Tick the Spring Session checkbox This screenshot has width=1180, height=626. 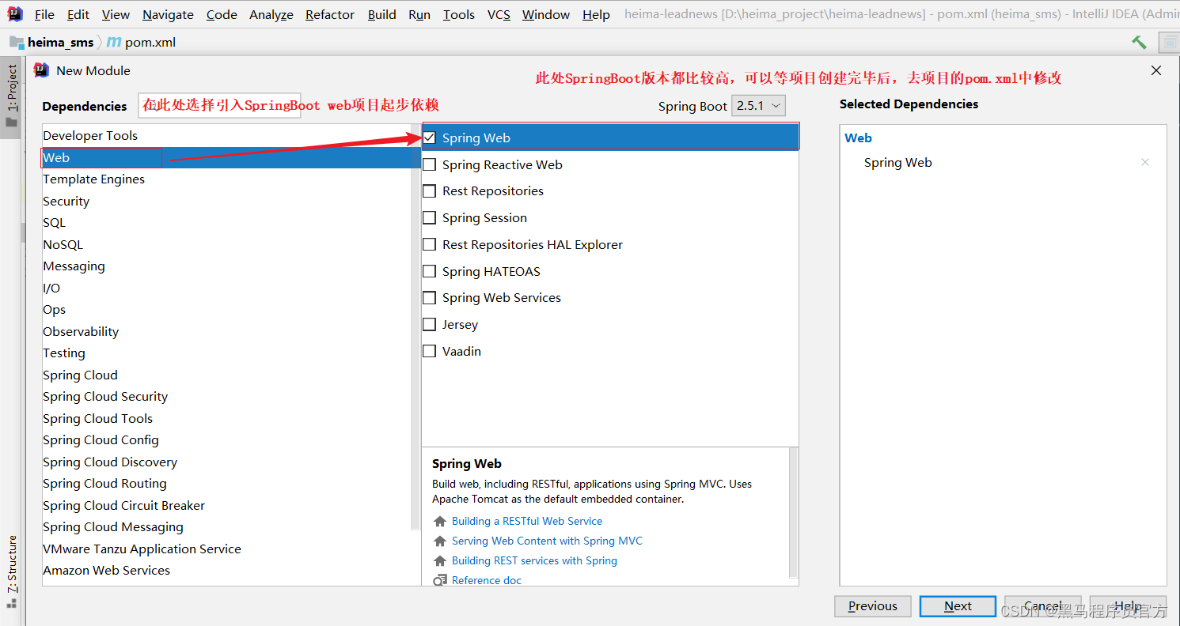click(x=430, y=217)
